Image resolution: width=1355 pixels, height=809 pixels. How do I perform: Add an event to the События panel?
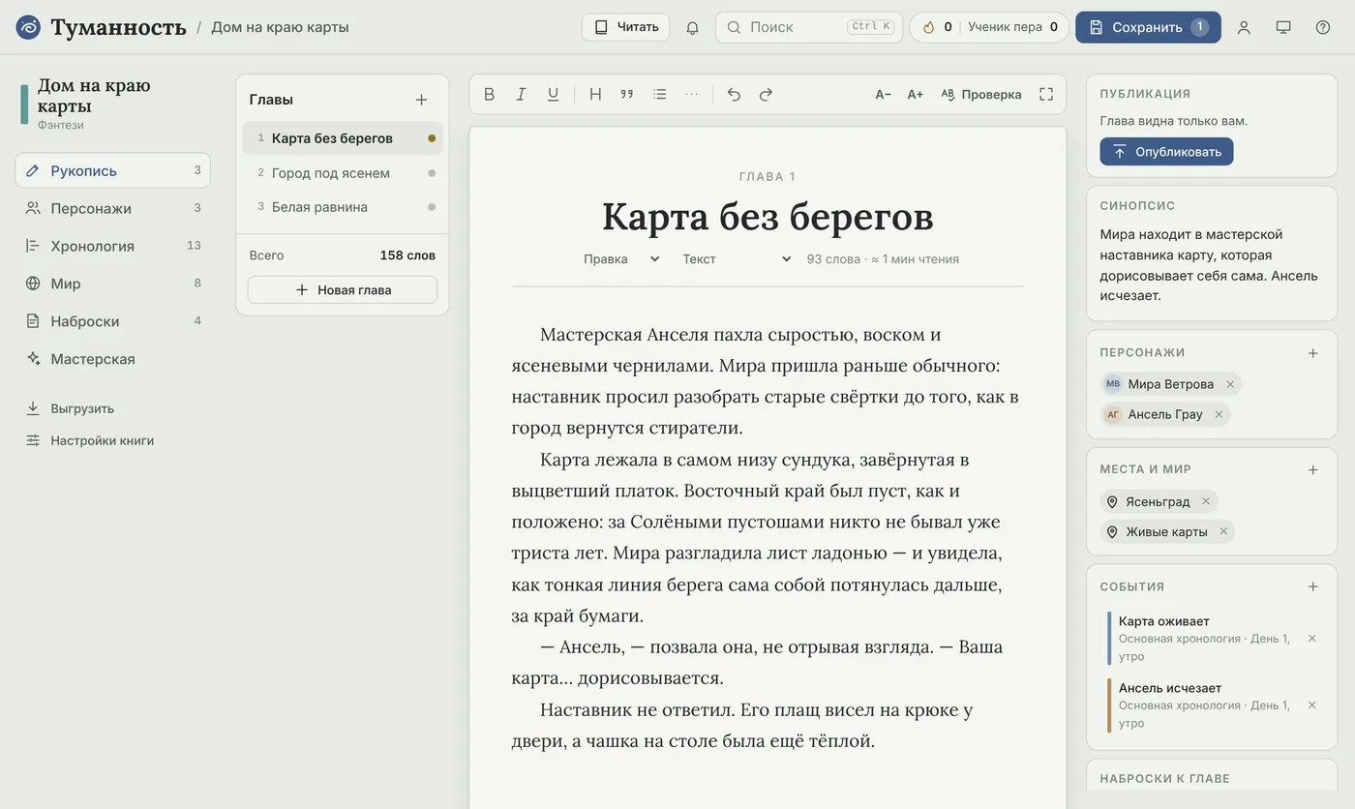pos(1313,586)
